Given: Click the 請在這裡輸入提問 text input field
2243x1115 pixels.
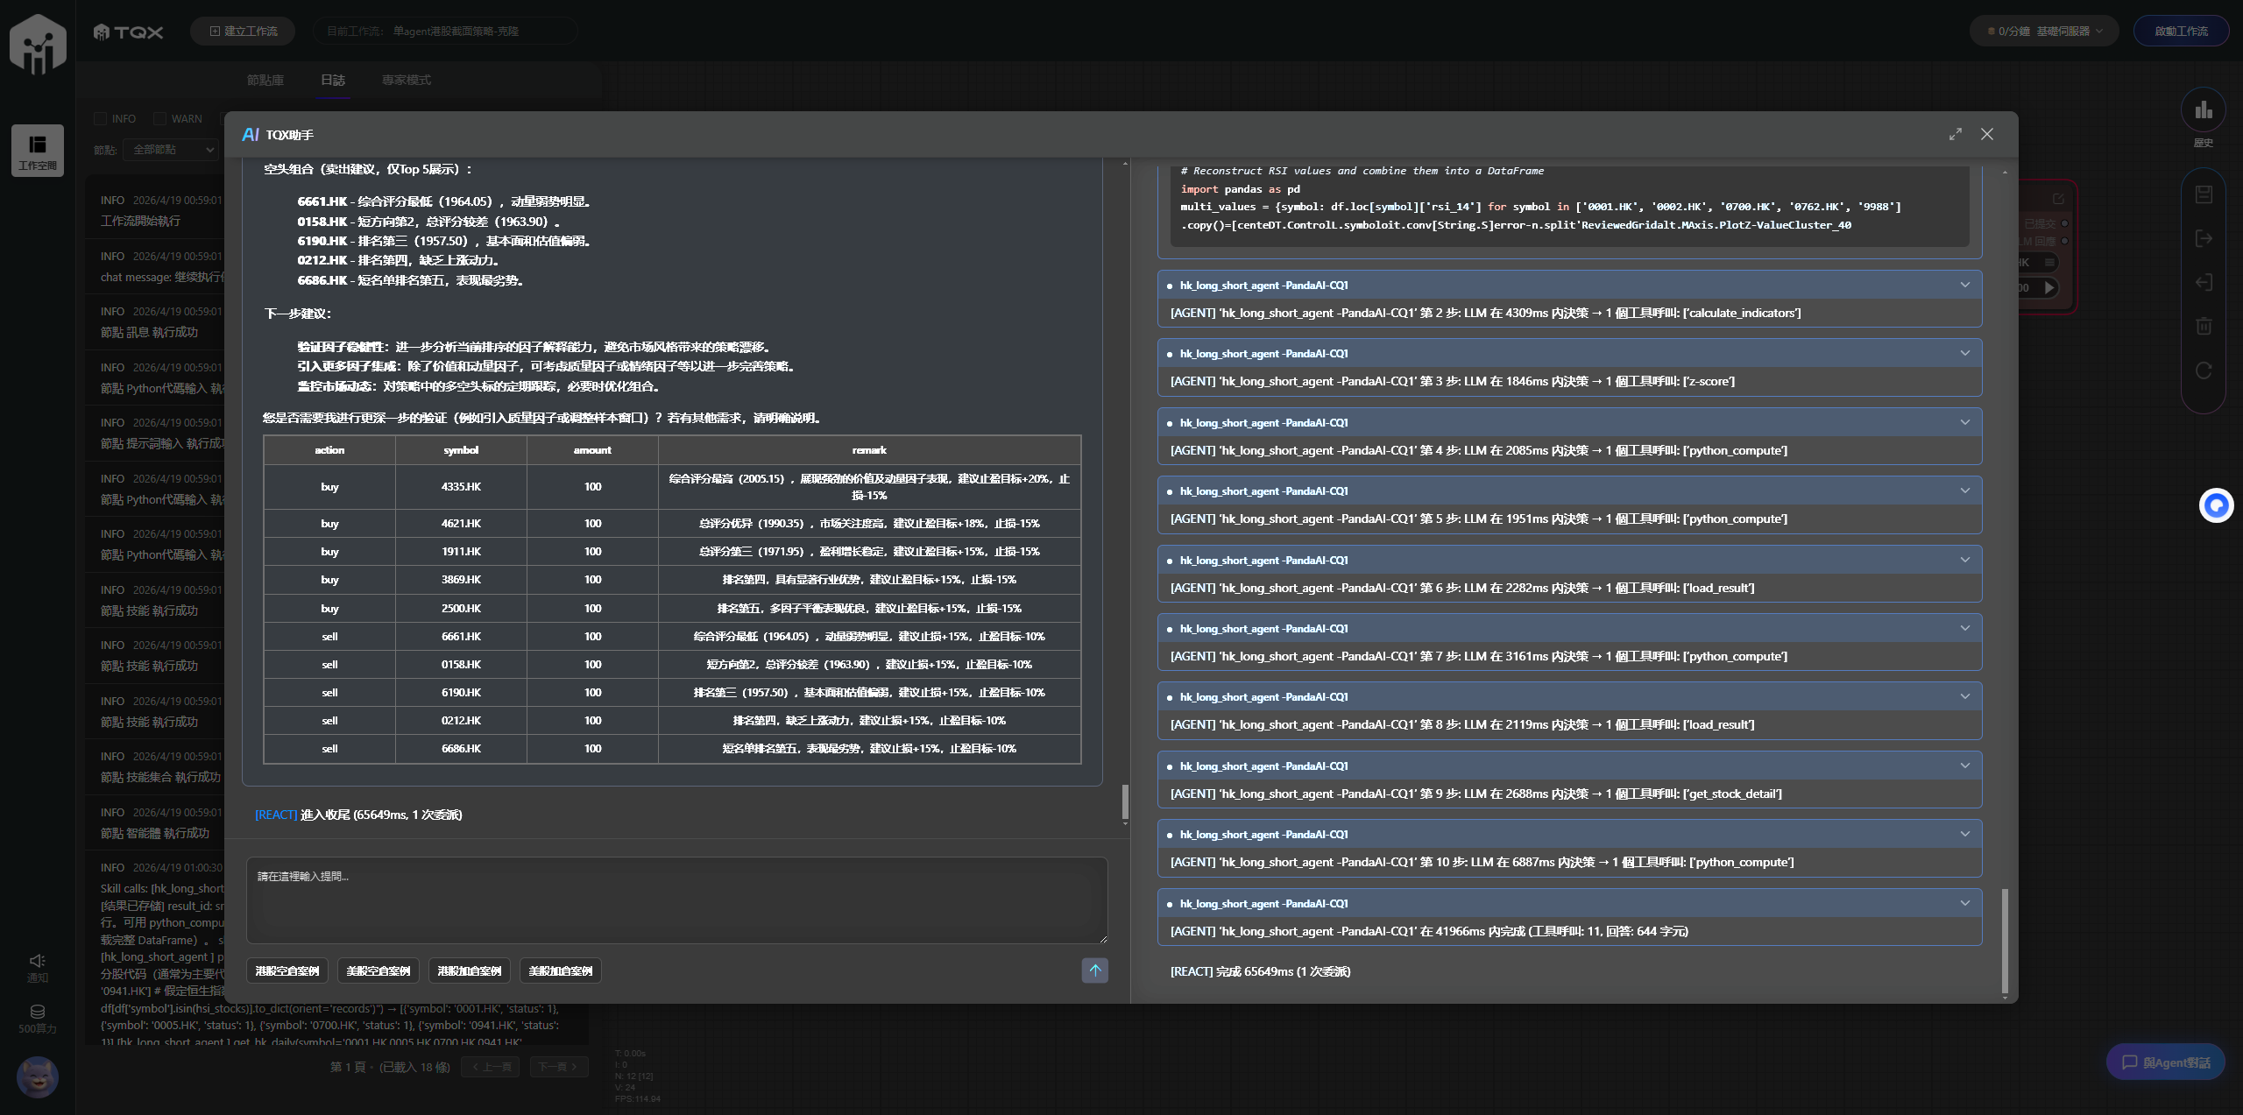Looking at the screenshot, I should point(676,900).
